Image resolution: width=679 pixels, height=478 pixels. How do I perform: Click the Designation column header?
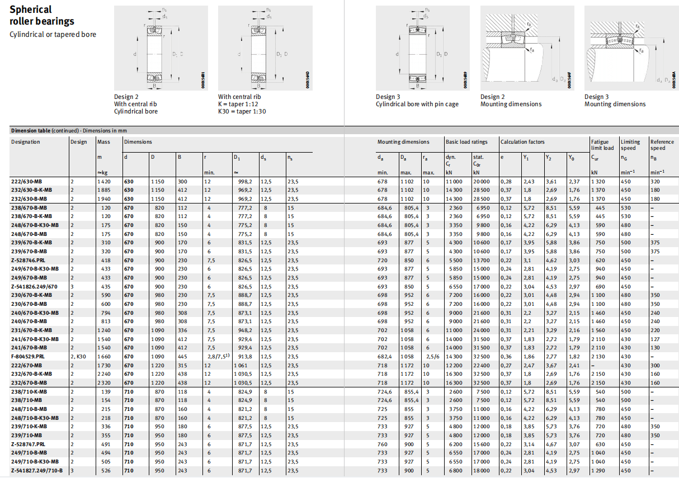pyautogui.click(x=26, y=142)
